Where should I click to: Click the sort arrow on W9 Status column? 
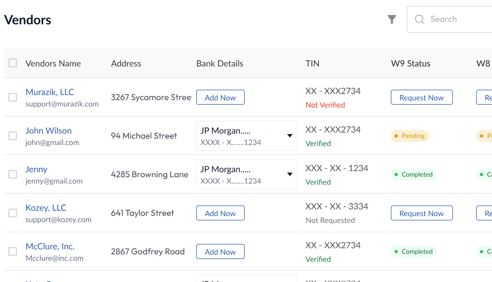click(437, 62)
